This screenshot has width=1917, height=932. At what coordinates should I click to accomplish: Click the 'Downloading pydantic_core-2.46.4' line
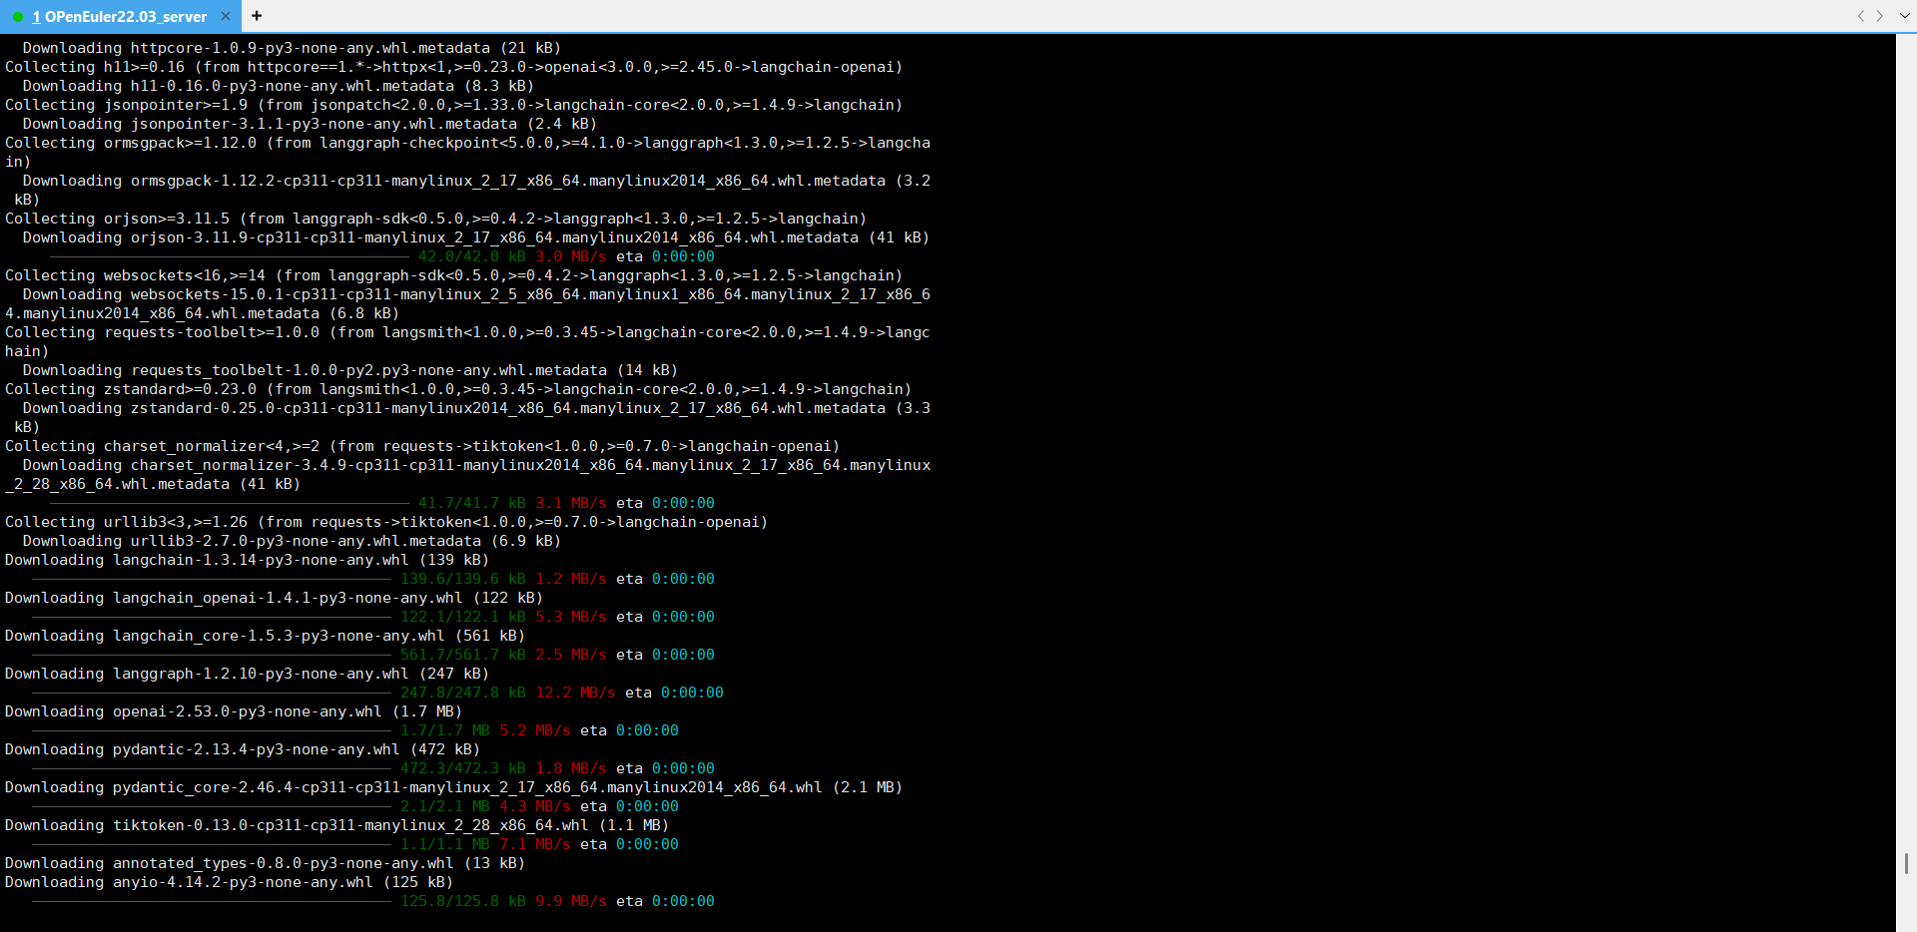[453, 787]
